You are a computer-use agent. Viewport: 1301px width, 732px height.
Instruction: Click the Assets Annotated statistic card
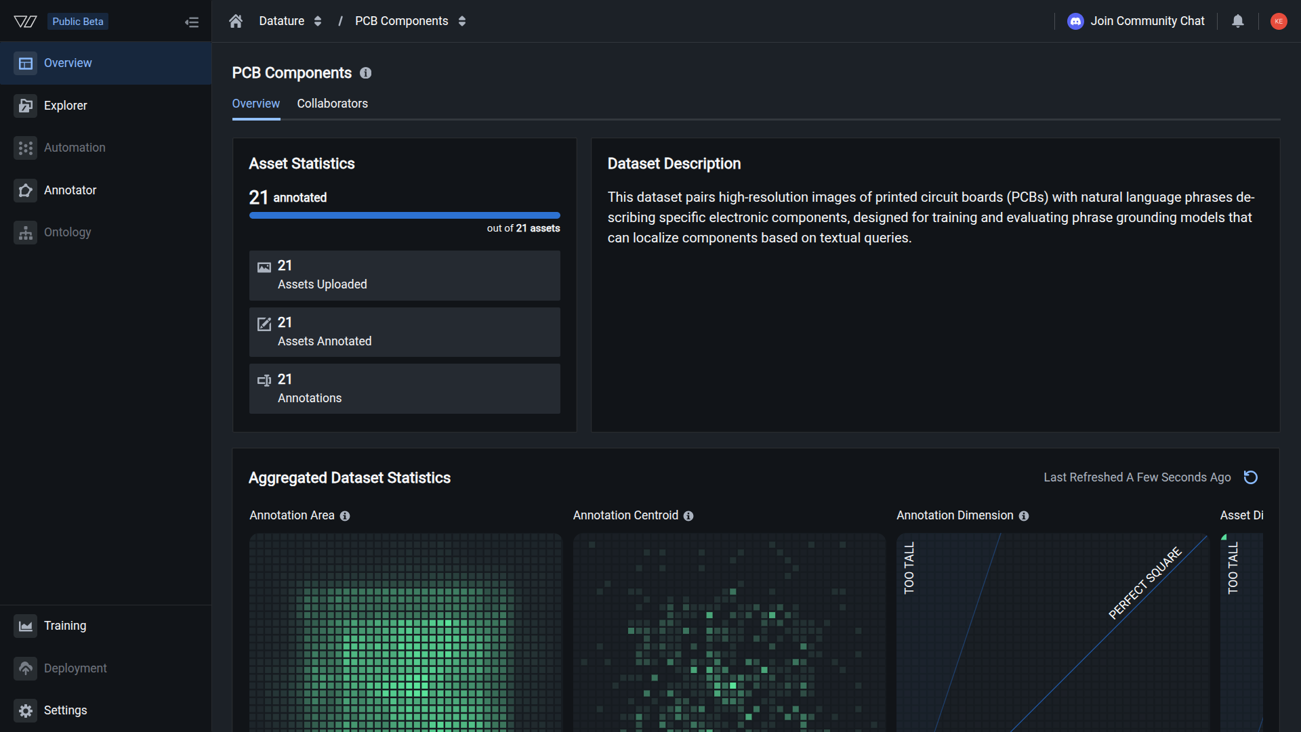click(x=405, y=332)
